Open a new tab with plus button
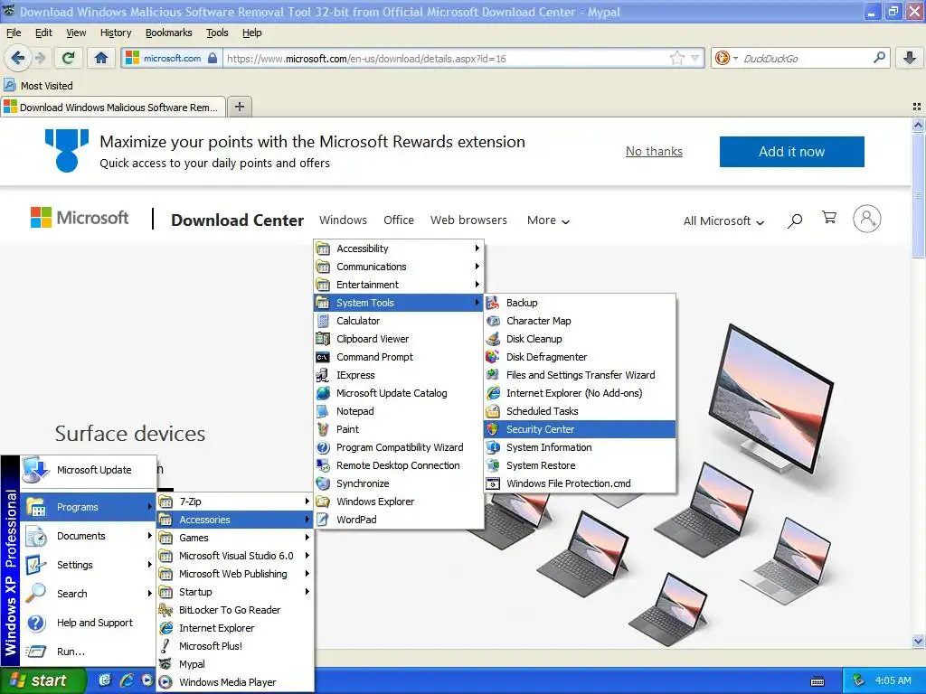 239,107
